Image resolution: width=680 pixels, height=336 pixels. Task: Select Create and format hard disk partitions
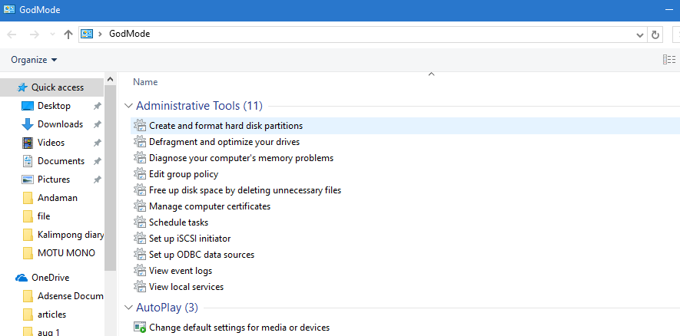coord(226,126)
